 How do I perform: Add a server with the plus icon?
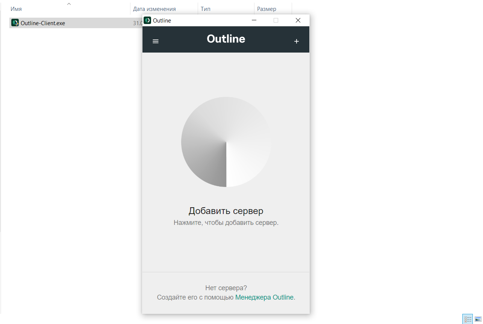coord(296,41)
